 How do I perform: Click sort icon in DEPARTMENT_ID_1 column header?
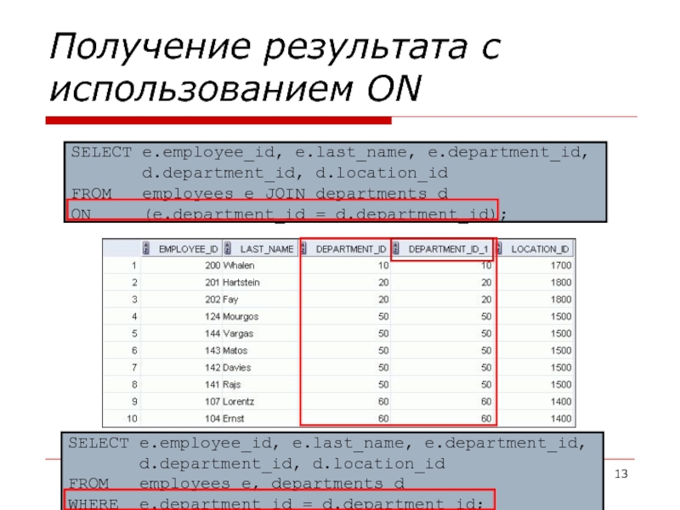[395, 248]
